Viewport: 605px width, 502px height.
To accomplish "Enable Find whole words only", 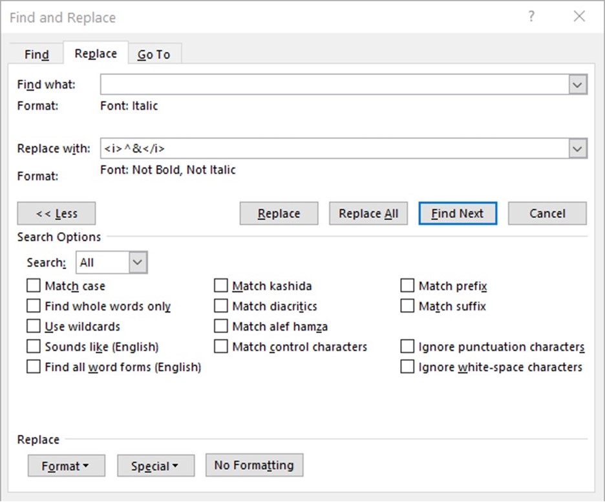I will click(33, 306).
